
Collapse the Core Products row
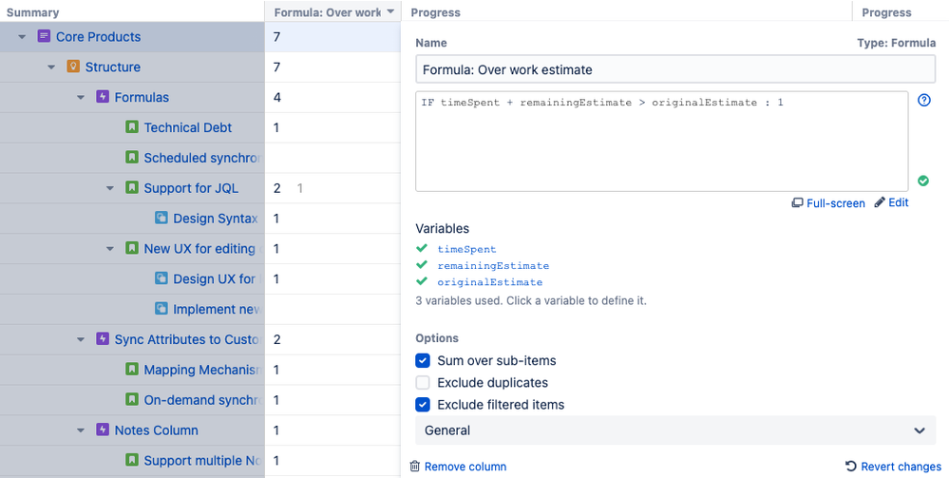(22, 37)
